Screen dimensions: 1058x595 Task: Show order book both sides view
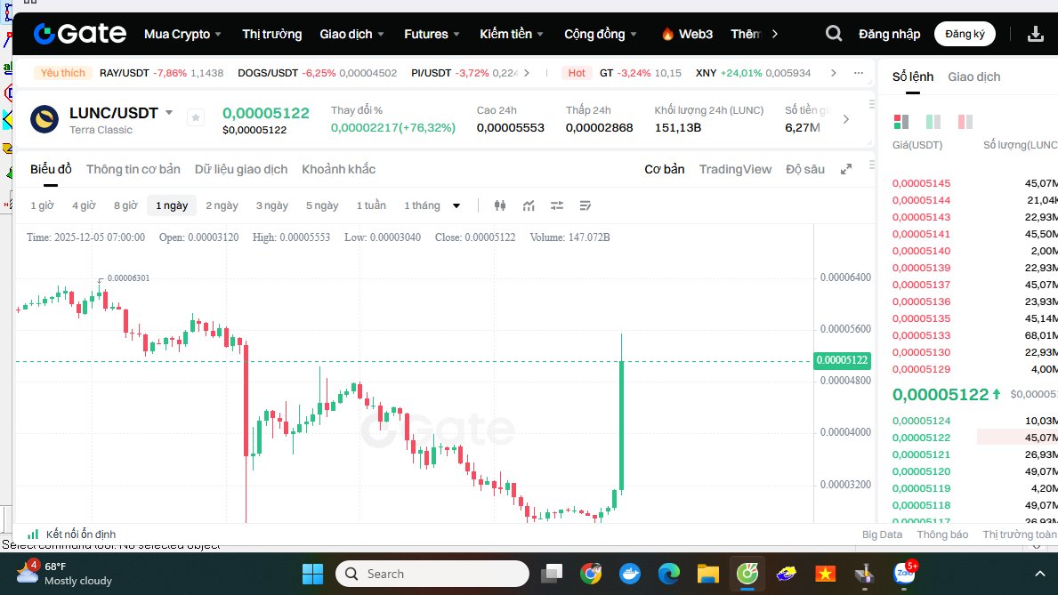901,122
